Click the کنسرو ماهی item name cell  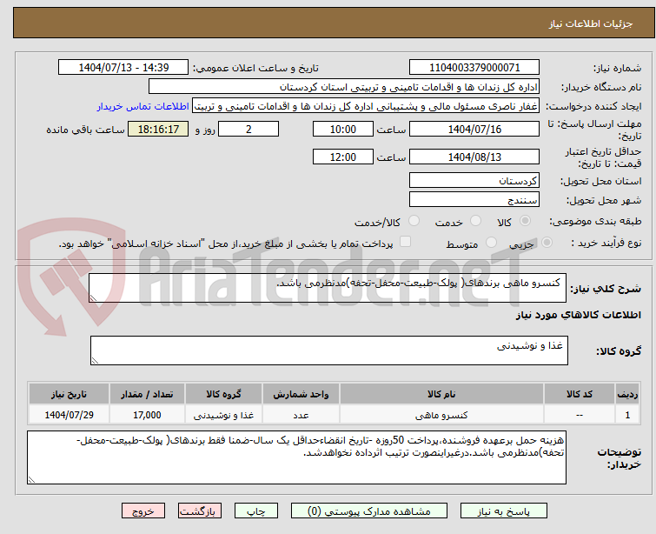tap(441, 415)
